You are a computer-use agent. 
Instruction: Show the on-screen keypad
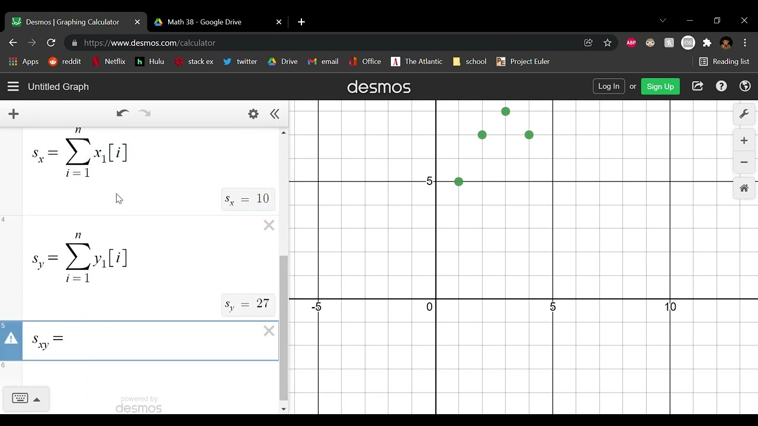[26, 399]
